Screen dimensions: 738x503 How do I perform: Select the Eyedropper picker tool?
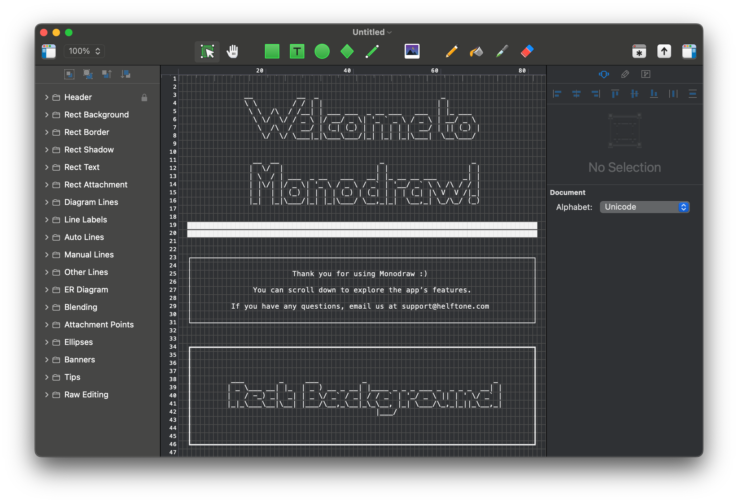click(x=502, y=52)
